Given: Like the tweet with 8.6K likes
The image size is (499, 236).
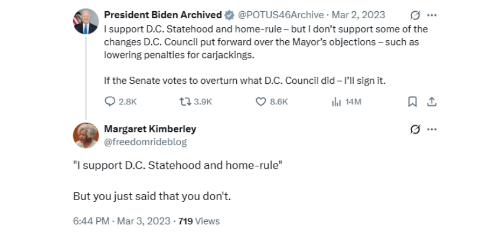Looking at the screenshot, I should [x=261, y=101].
